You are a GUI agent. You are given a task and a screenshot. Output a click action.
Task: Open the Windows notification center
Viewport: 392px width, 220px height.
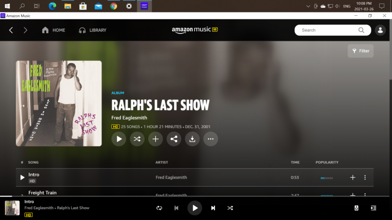[x=382, y=6]
